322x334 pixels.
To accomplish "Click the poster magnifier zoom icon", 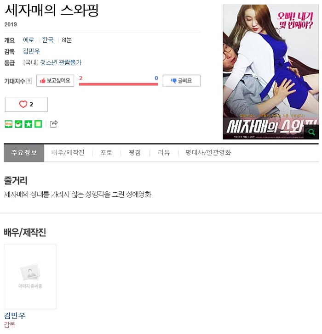I will click(x=311, y=132).
